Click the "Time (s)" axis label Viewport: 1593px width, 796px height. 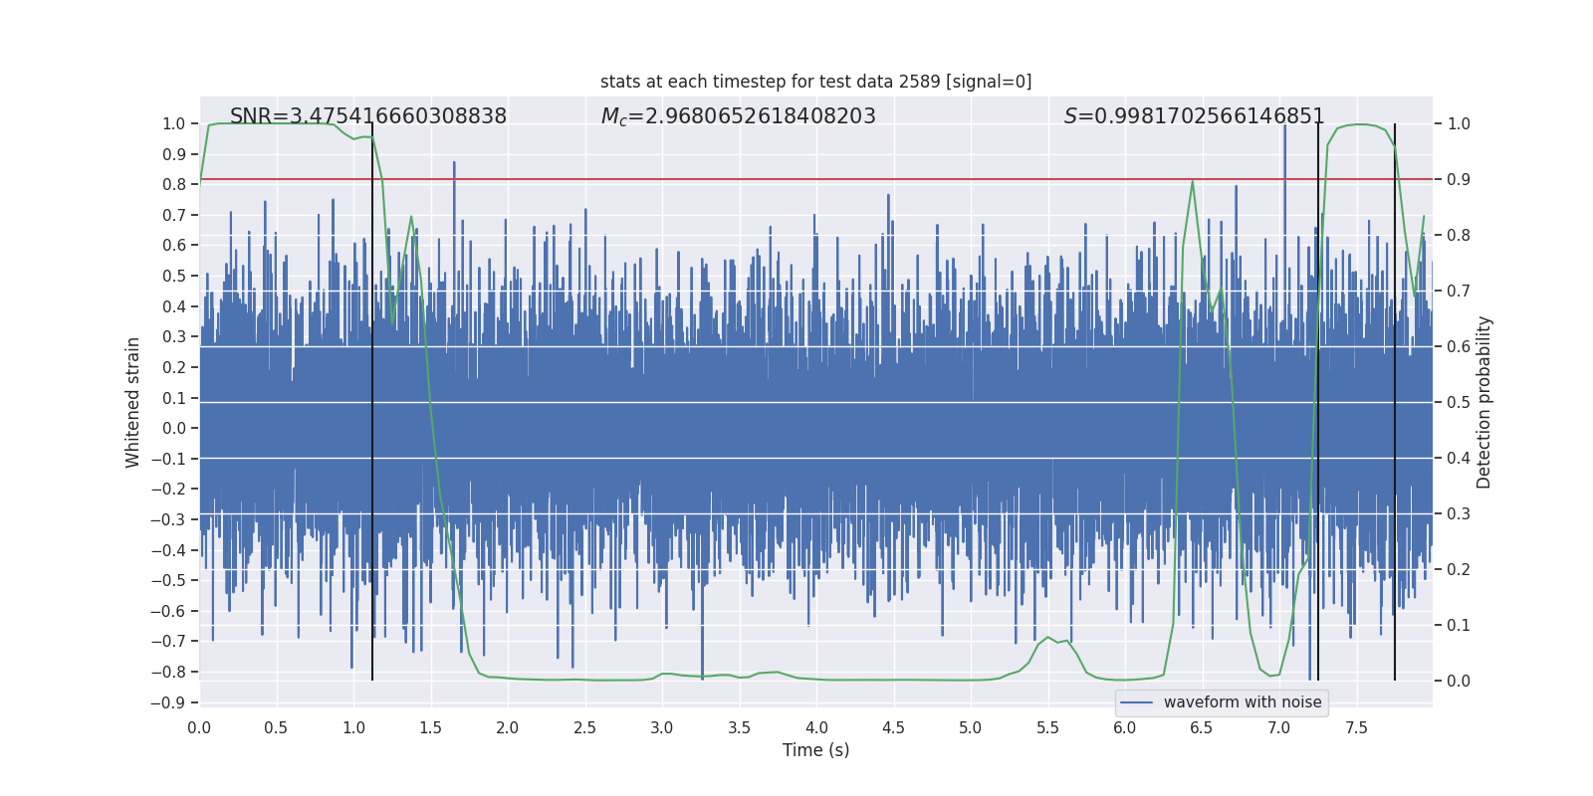tap(816, 750)
